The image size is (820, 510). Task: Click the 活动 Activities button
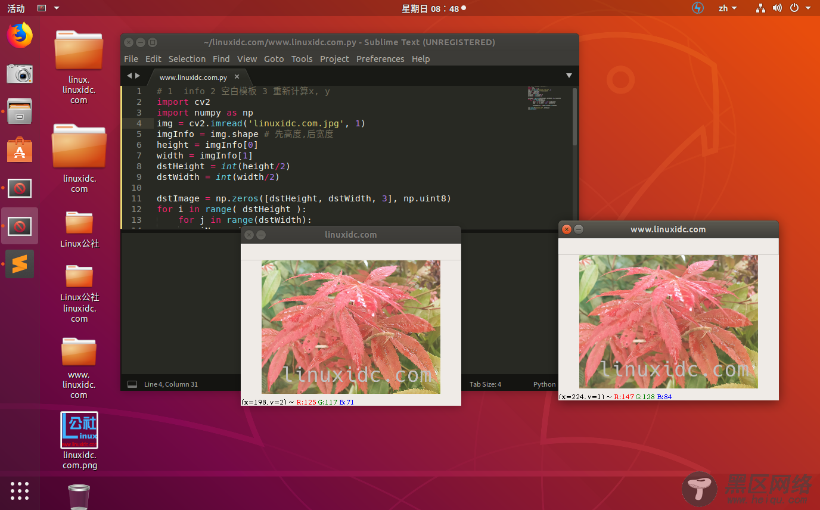coord(16,8)
